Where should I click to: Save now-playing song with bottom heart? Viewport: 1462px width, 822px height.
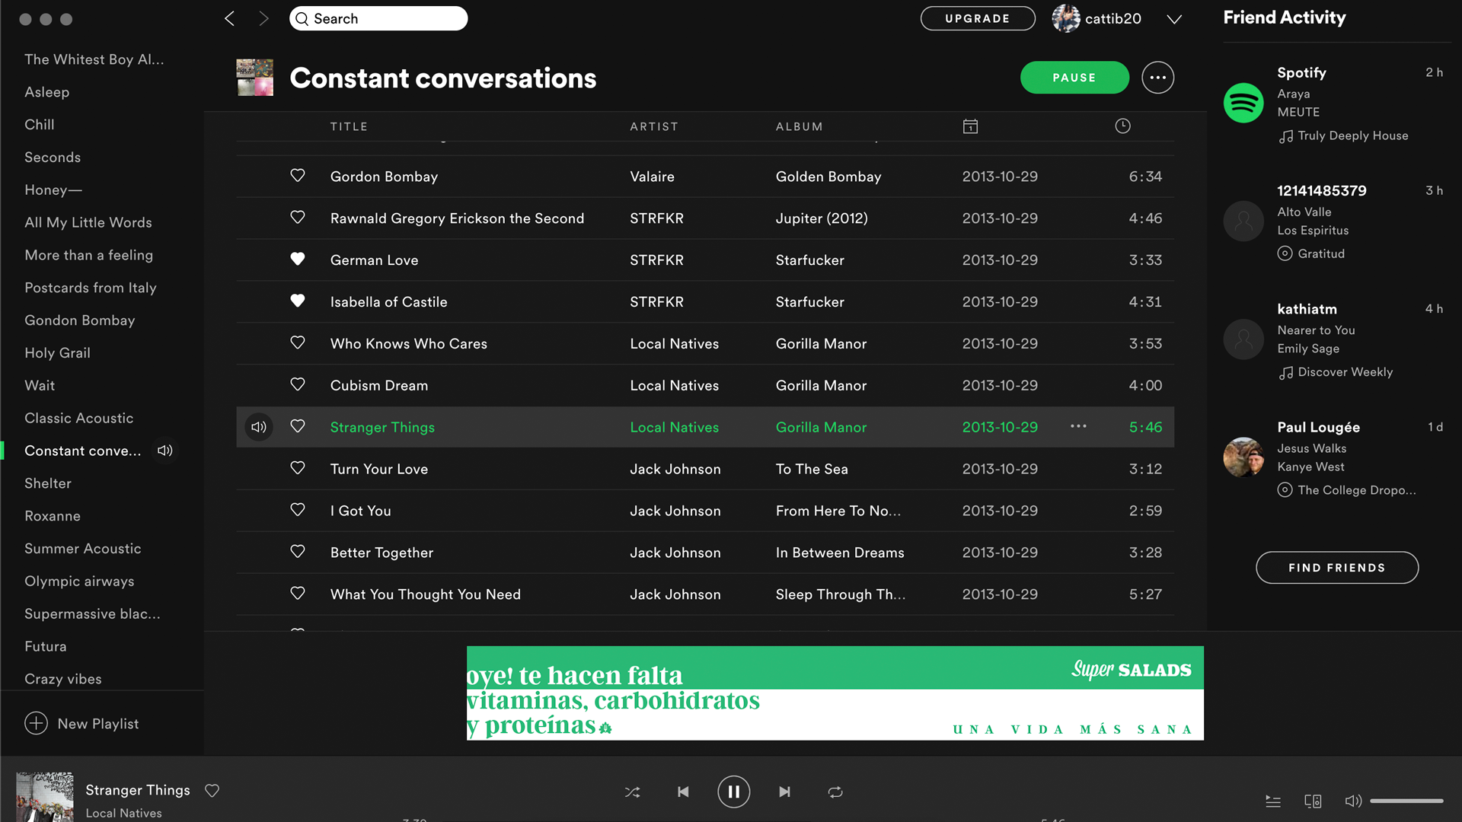pos(212,791)
